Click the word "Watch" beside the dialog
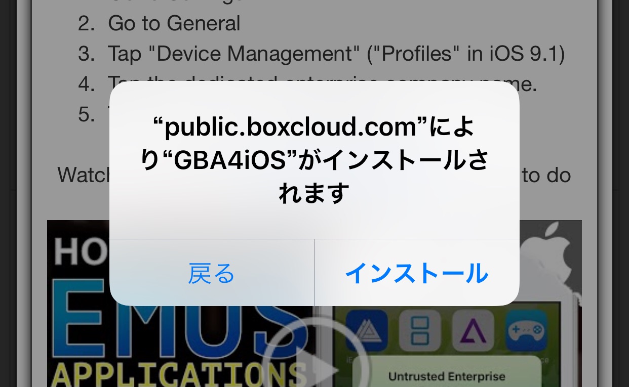The image size is (629, 387). point(83,175)
